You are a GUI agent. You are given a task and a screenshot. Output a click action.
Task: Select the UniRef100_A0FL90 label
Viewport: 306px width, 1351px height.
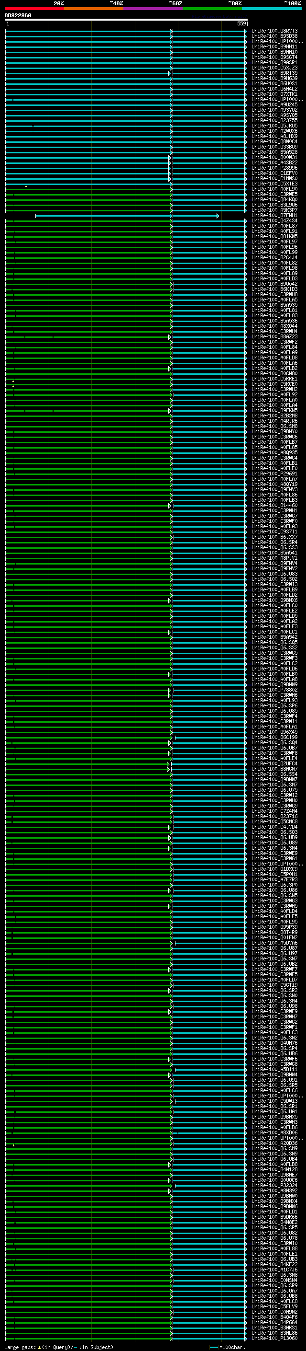point(274,189)
